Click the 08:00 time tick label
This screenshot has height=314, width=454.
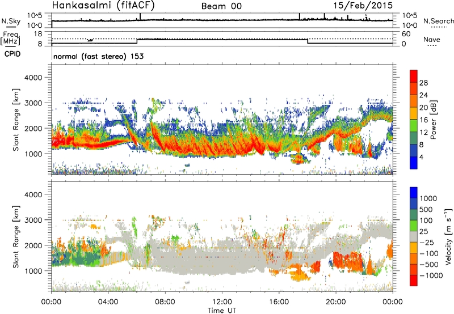coord(165,302)
